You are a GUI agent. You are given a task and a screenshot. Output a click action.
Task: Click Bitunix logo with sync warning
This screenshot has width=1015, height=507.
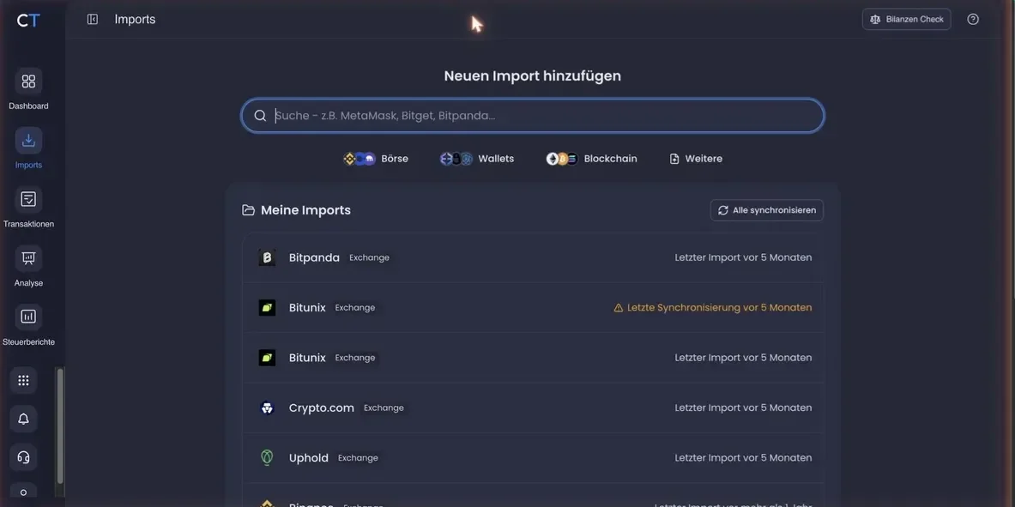(x=268, y=308)
